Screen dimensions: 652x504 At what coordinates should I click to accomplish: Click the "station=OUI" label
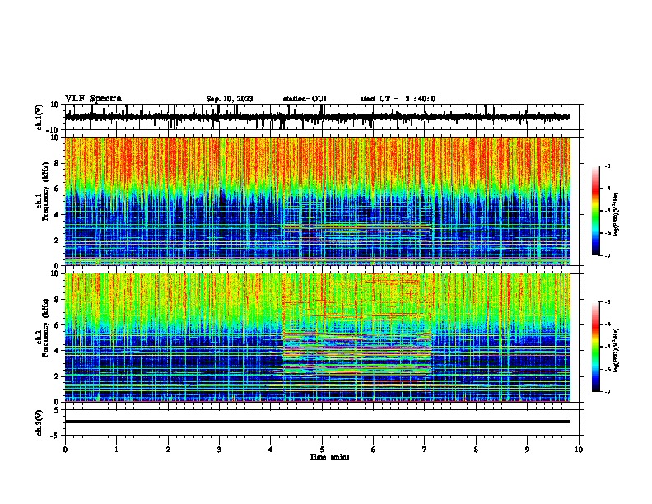click(305, 99)
